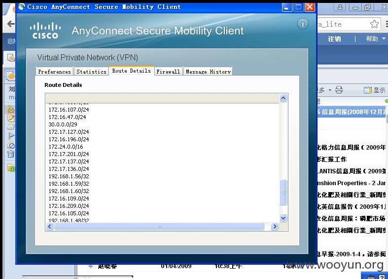Click the print icon in the mail toolbar

pos(339,90)
